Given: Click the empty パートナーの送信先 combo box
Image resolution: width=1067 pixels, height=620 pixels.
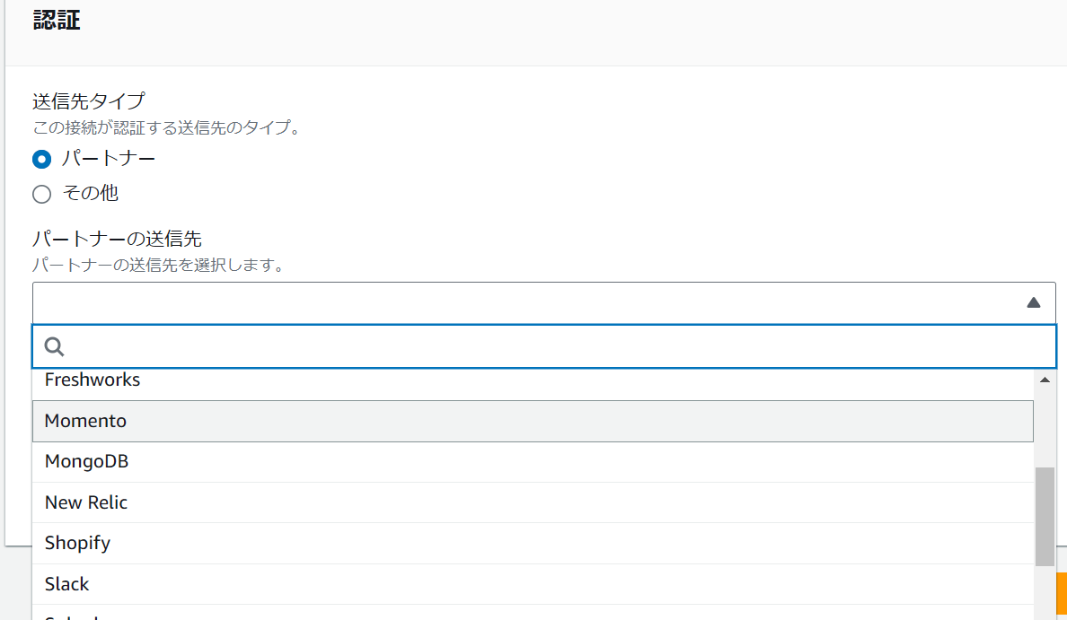Looking at the screenshot, I should click(530, 303).
